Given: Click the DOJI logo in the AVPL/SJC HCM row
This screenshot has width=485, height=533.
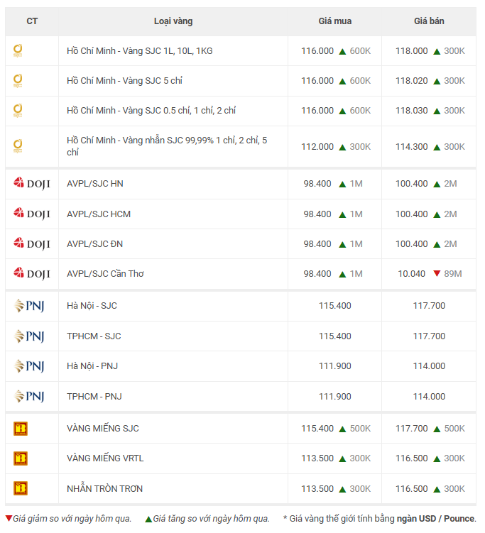Looking at the screenshot, I should (32, 214).
